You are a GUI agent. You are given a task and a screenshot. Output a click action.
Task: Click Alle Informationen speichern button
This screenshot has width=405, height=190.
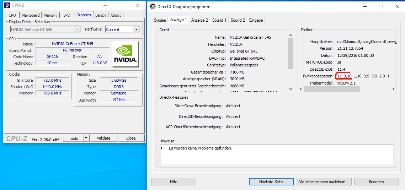(324, 181)
